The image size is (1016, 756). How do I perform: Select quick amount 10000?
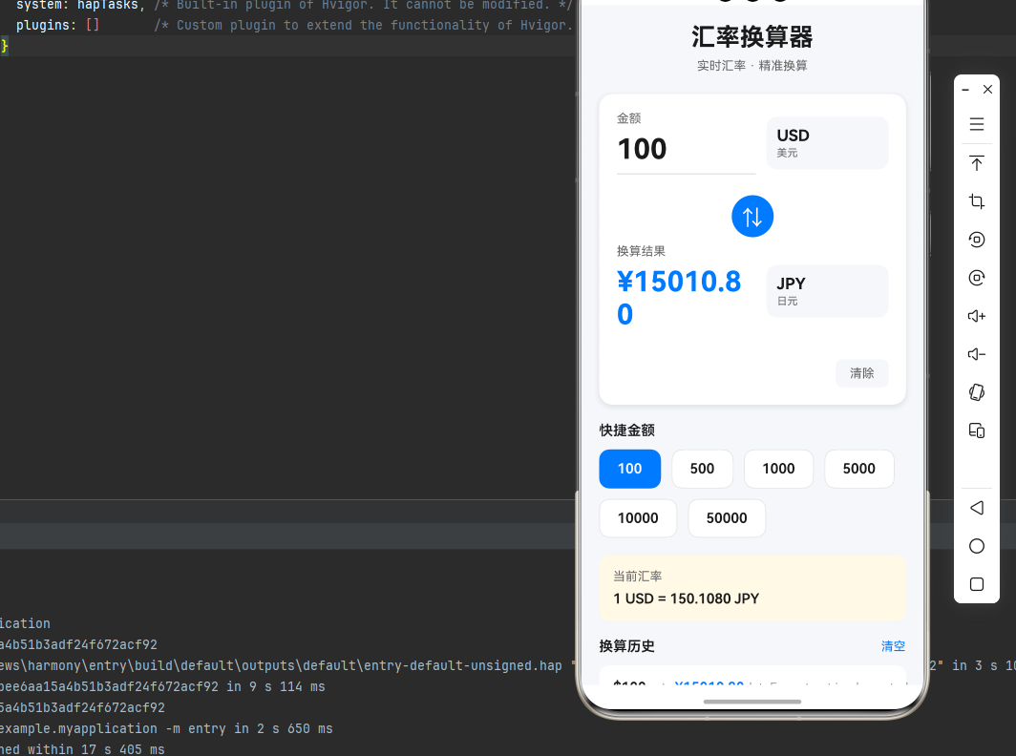(x=638, y=518)
